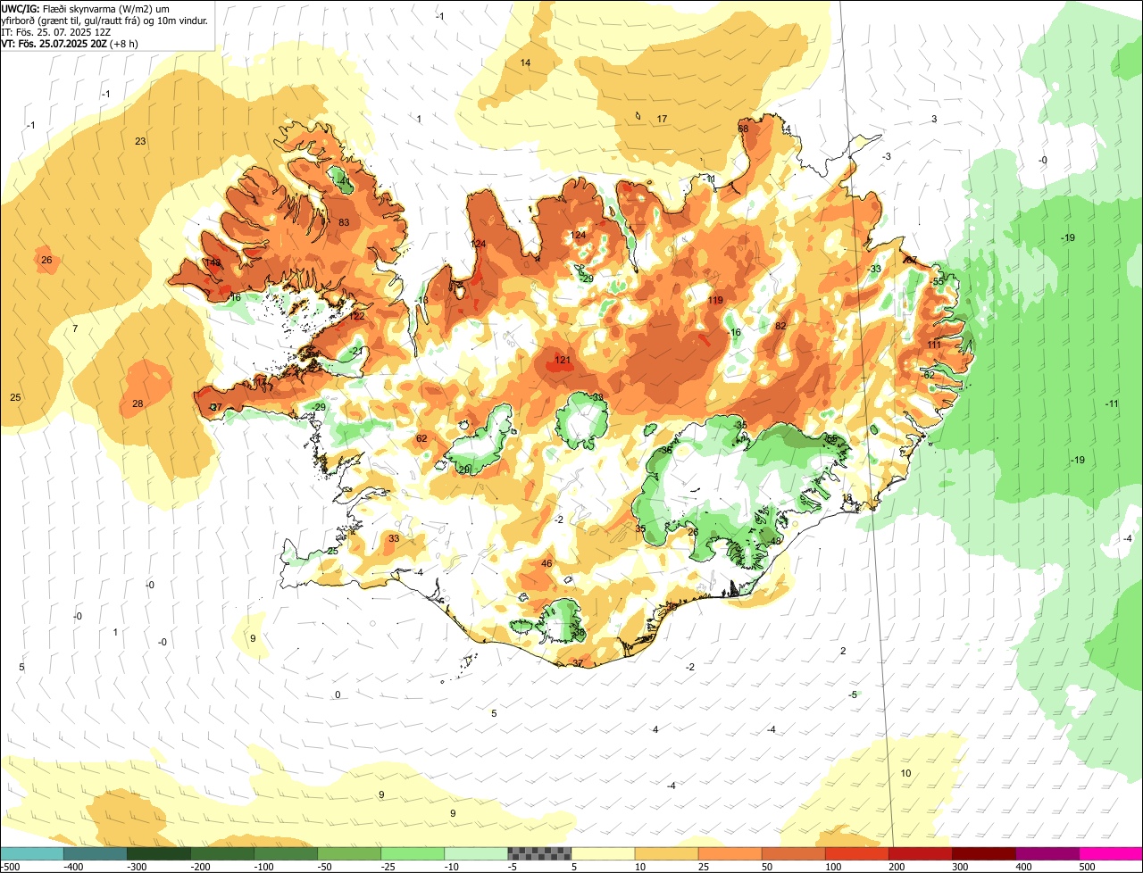The image size is (1143, 873).
Task: Click the map value '119' in northeast highlands
Action: click(x=715, y=300)
